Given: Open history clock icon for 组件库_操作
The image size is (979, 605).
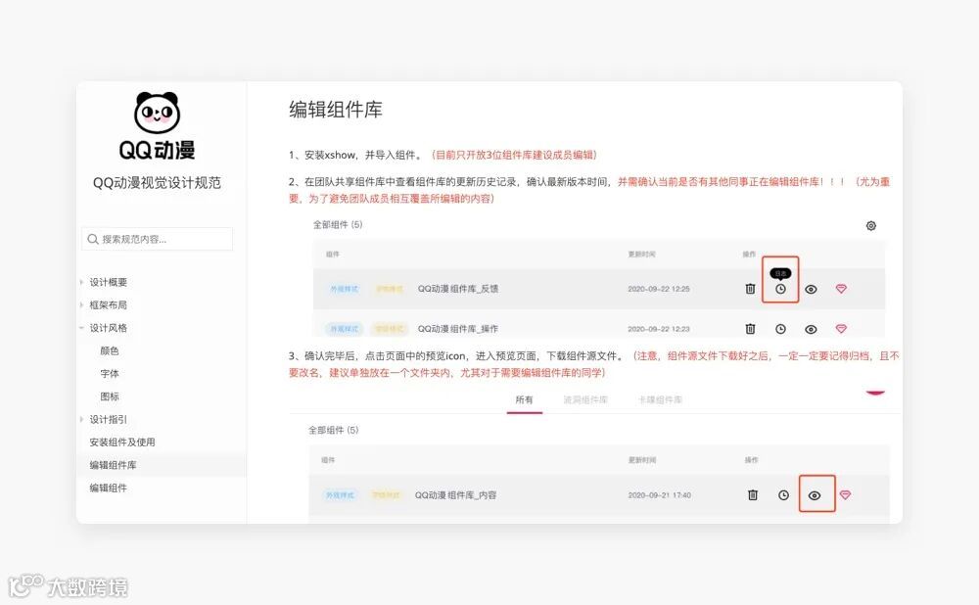Looking at the screenshot, I should pyautogui.click(x=780, y=329).
